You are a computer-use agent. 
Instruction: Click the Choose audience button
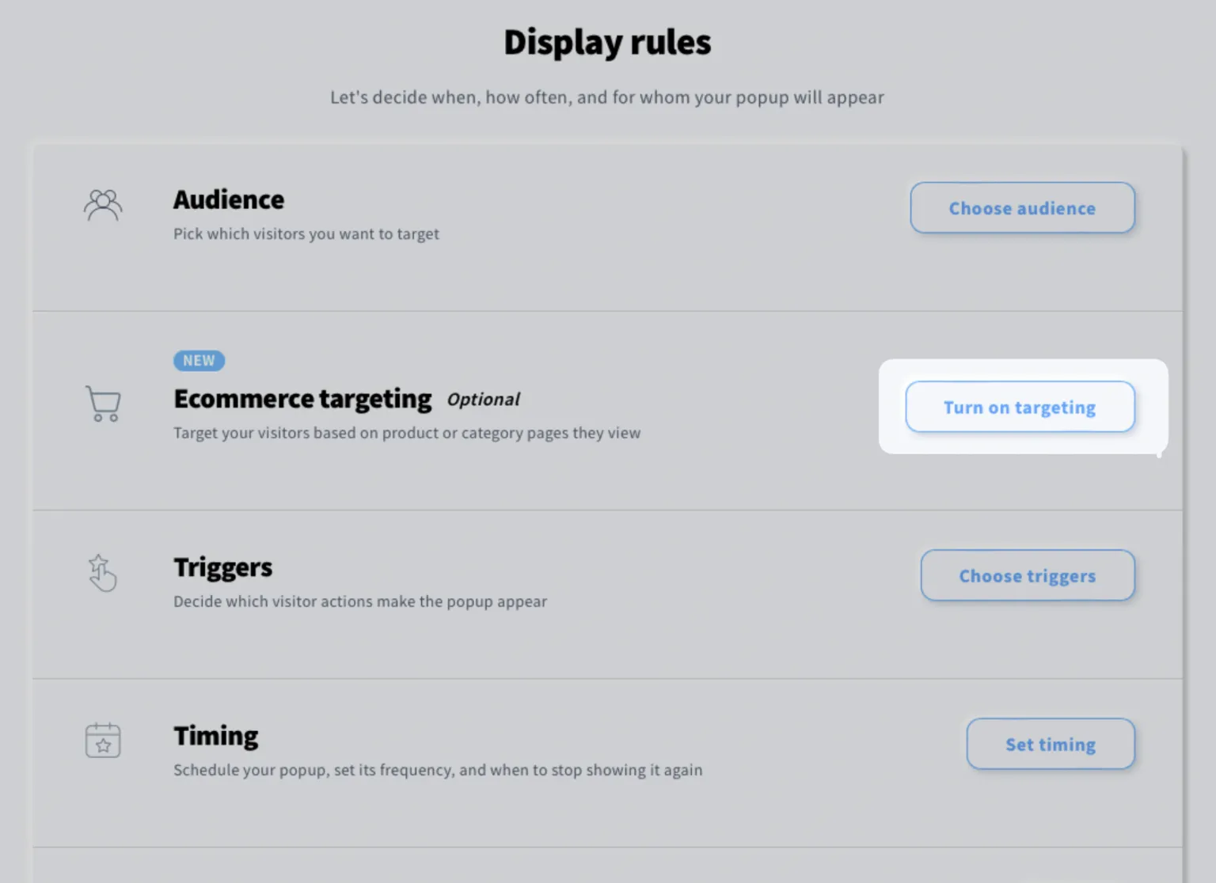tap(1022, 207)
